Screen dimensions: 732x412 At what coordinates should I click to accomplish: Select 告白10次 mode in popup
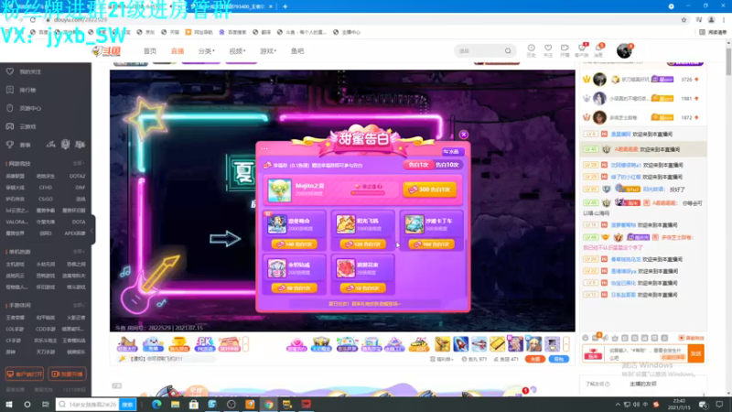pos(447,165)
